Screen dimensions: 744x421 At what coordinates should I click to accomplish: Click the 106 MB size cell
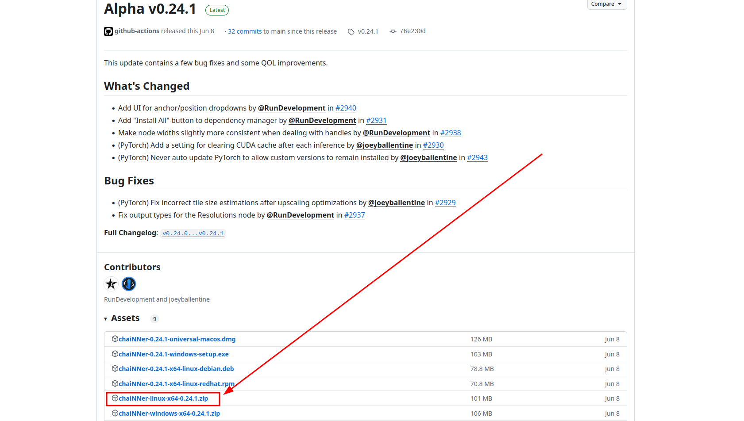(x=481, y=413)
